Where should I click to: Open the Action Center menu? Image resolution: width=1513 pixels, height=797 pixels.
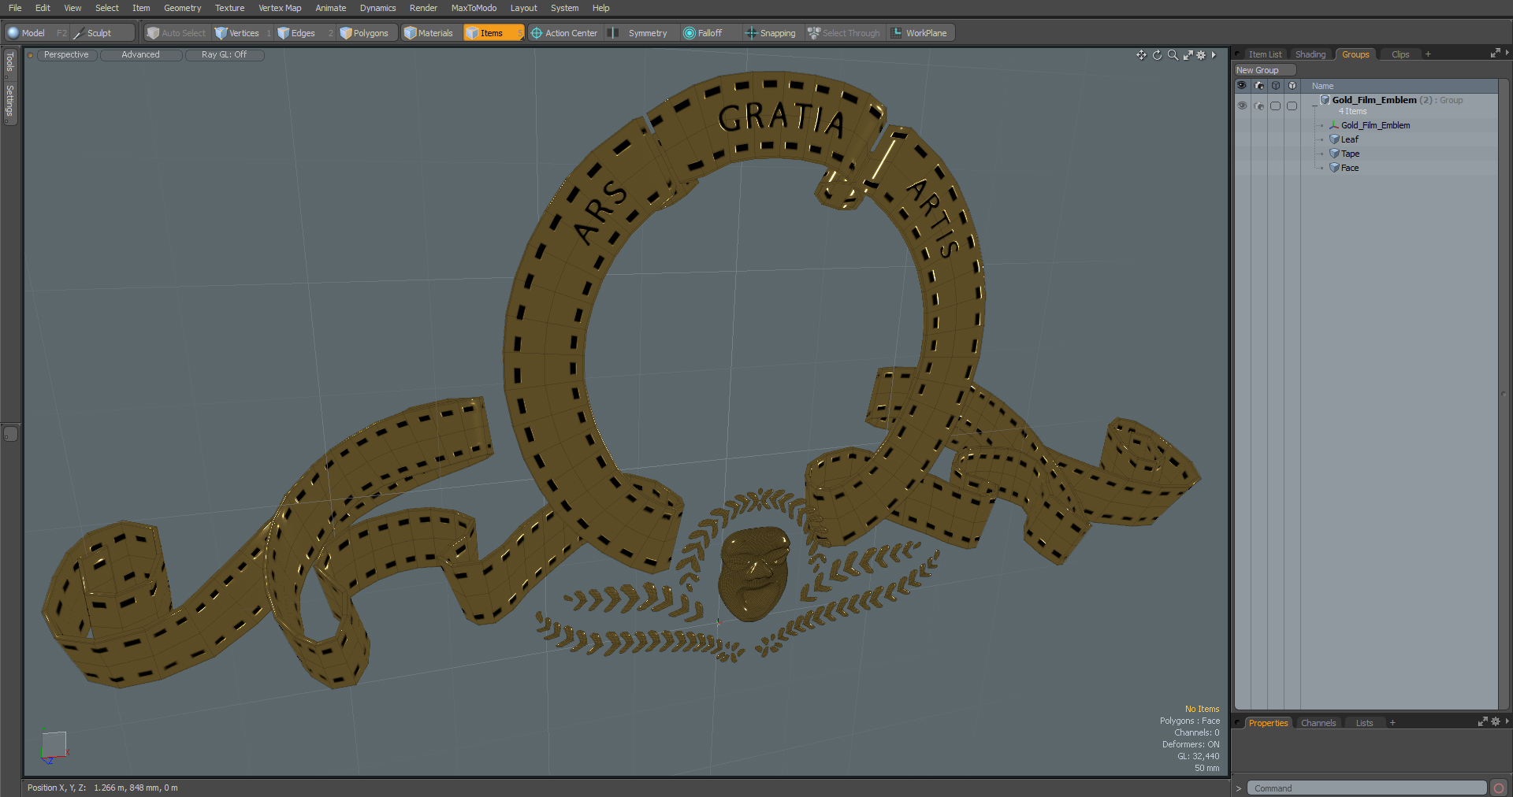pos(564,33)
